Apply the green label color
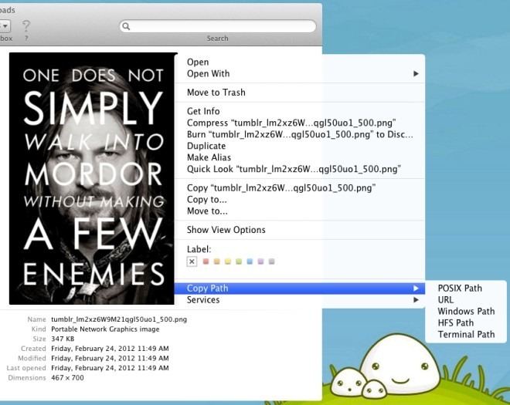The height and width of the screenshot is (405, 510). click(239, 261)
